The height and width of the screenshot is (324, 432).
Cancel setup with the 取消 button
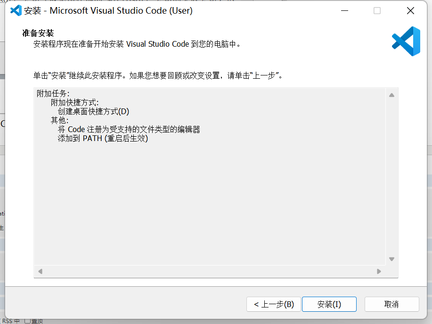pyautogui.click(x=391, y=304)
